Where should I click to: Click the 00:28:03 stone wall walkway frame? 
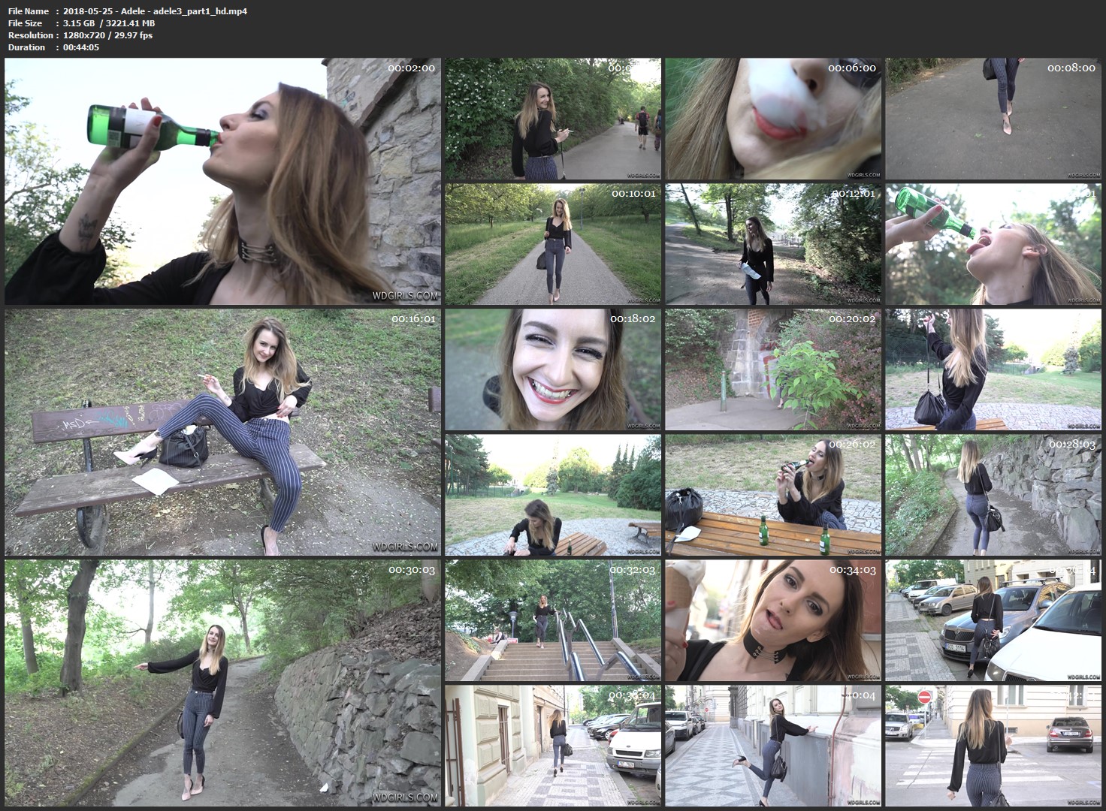993,495
